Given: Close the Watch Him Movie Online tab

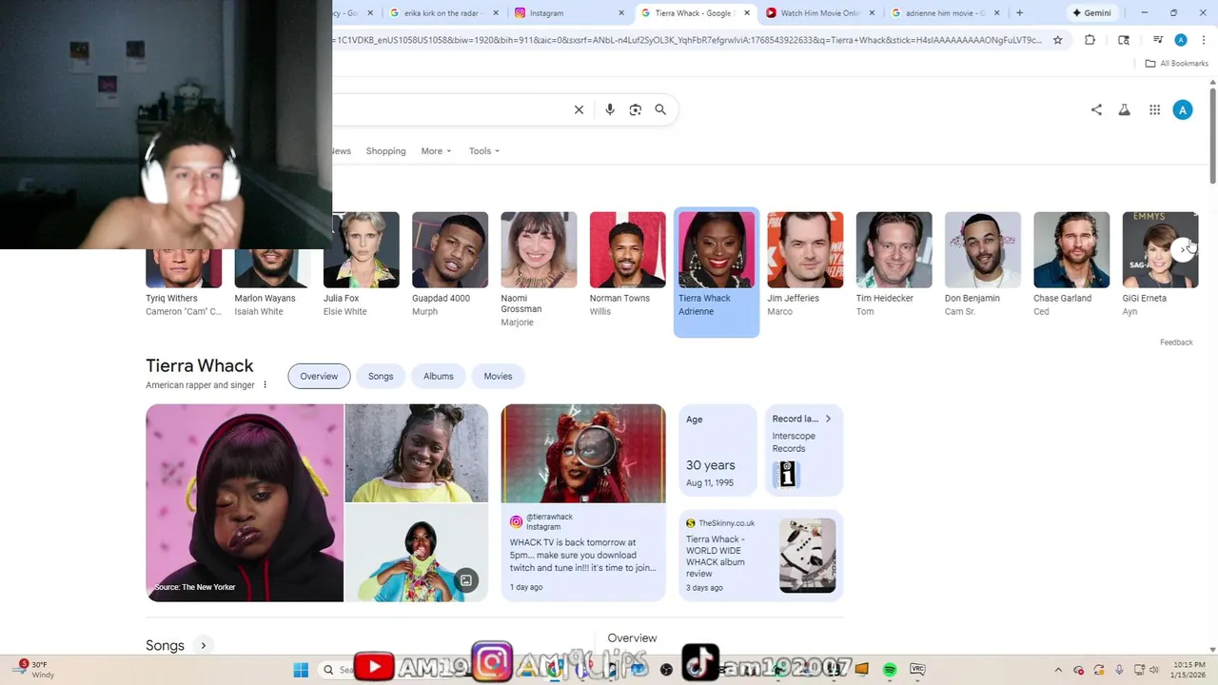Looking at the screenshot, I should [x=872, y=13].
